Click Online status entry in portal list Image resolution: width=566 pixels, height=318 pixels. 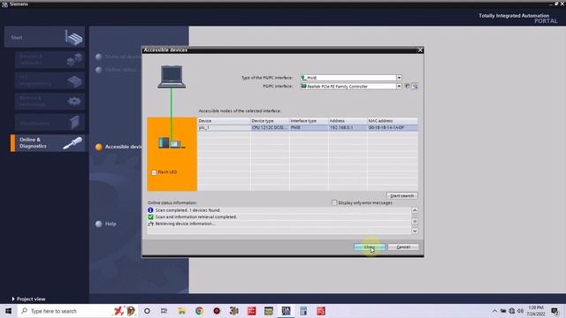(x=116, y=70)
